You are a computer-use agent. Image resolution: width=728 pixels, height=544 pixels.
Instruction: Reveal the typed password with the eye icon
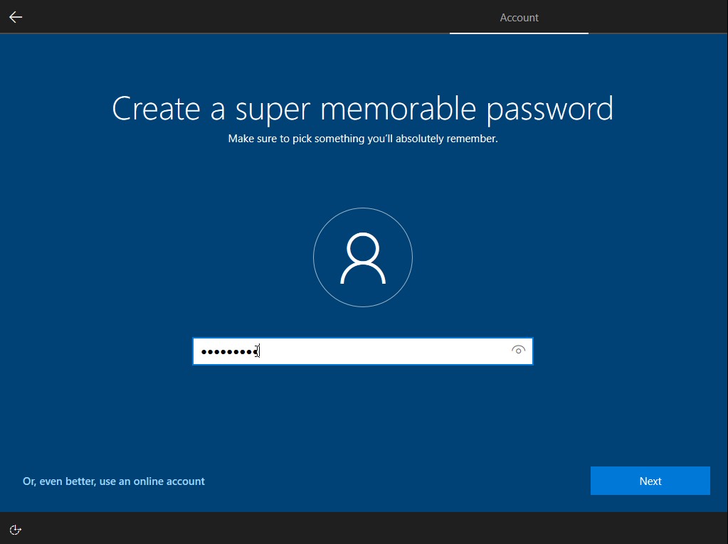click(519, 351)
